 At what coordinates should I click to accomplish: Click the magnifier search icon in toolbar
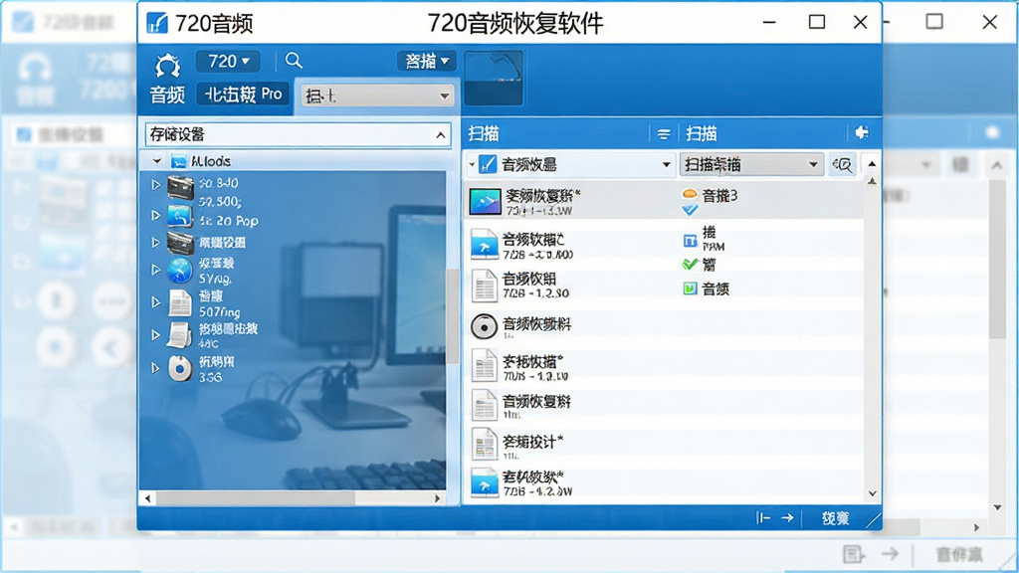[x=294, y=61]
